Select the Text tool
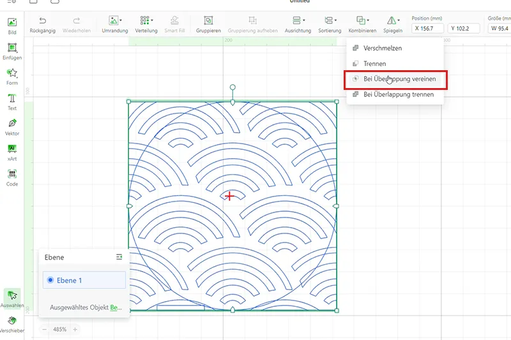The width and height of the screenshot is (511, 340). coord(12,102)
